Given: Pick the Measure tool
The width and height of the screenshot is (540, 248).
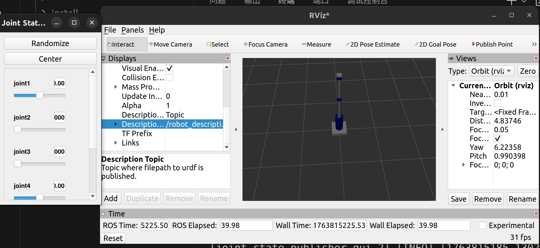Looking at the screenshot, I should pos(316,45).
